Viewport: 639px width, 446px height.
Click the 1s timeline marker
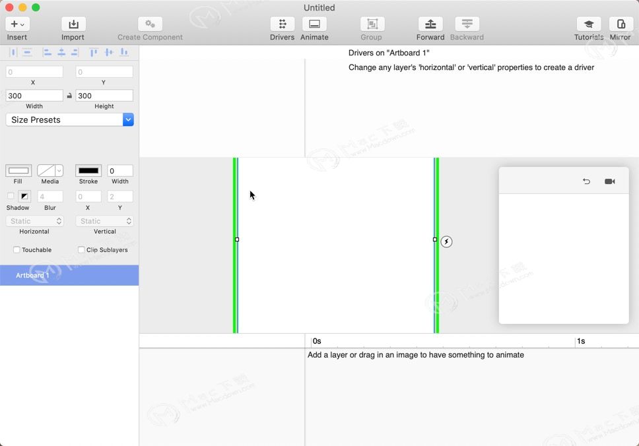(581, 341)
